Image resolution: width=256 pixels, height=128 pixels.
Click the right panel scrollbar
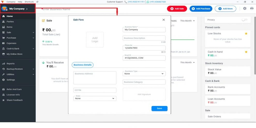click(255, 46)
